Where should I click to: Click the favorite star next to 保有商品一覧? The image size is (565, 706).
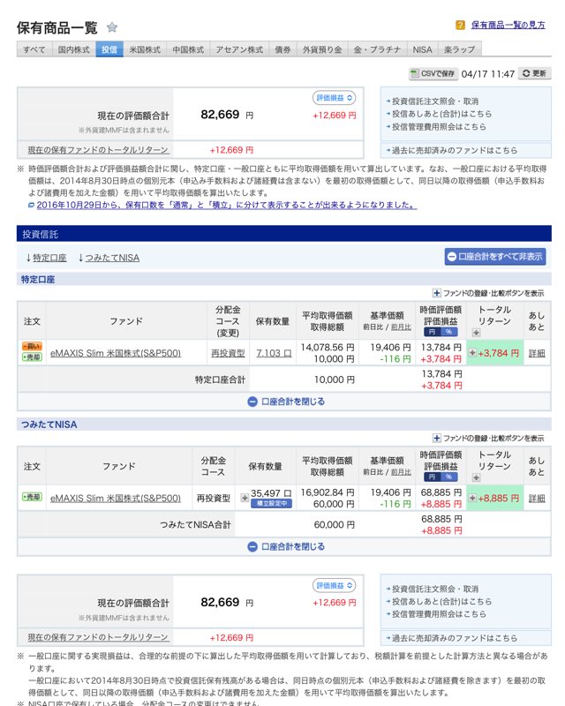tap(112, 27)
